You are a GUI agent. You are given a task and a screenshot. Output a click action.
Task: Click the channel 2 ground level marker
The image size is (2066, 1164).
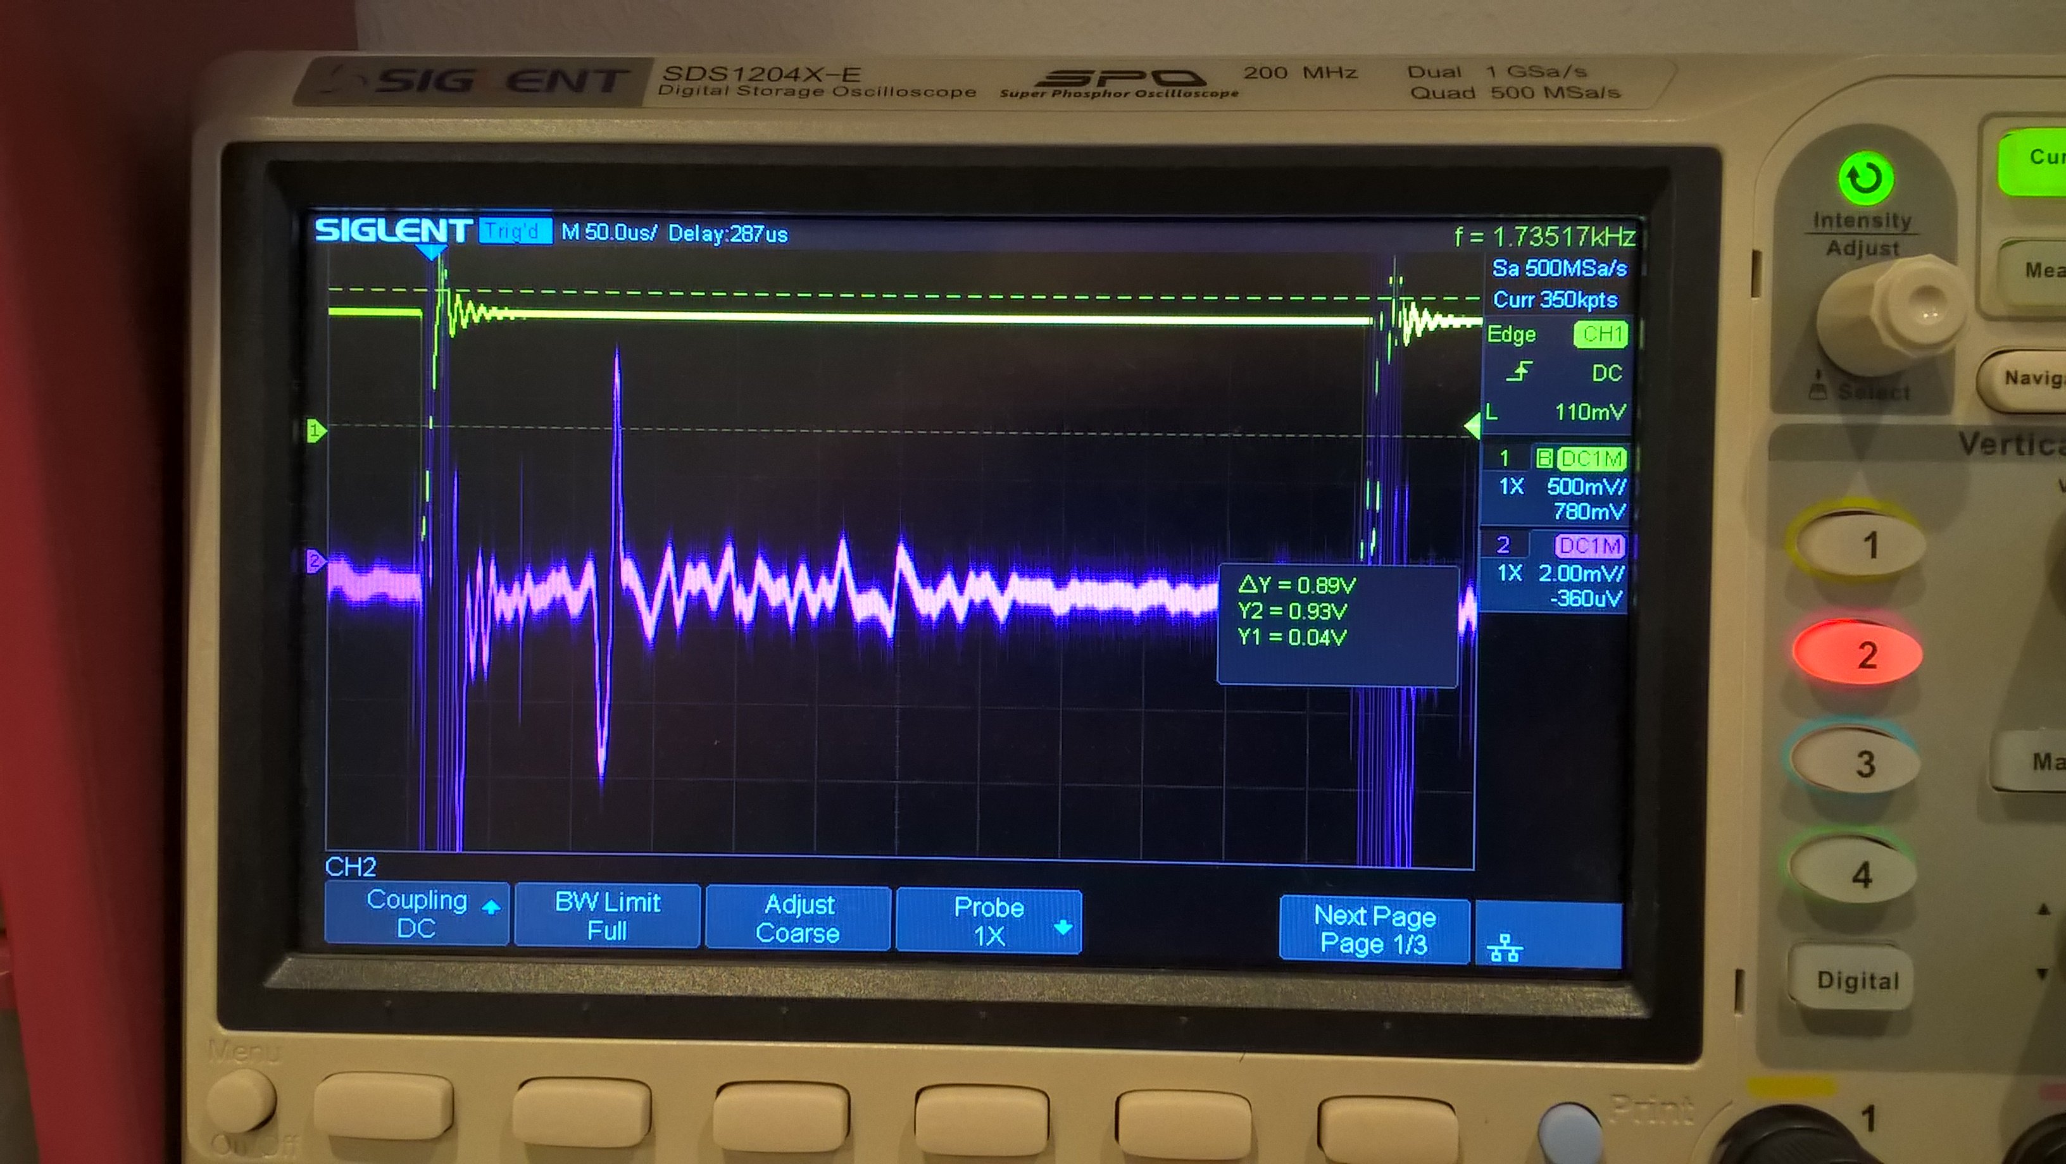click(x=315, y=560)
